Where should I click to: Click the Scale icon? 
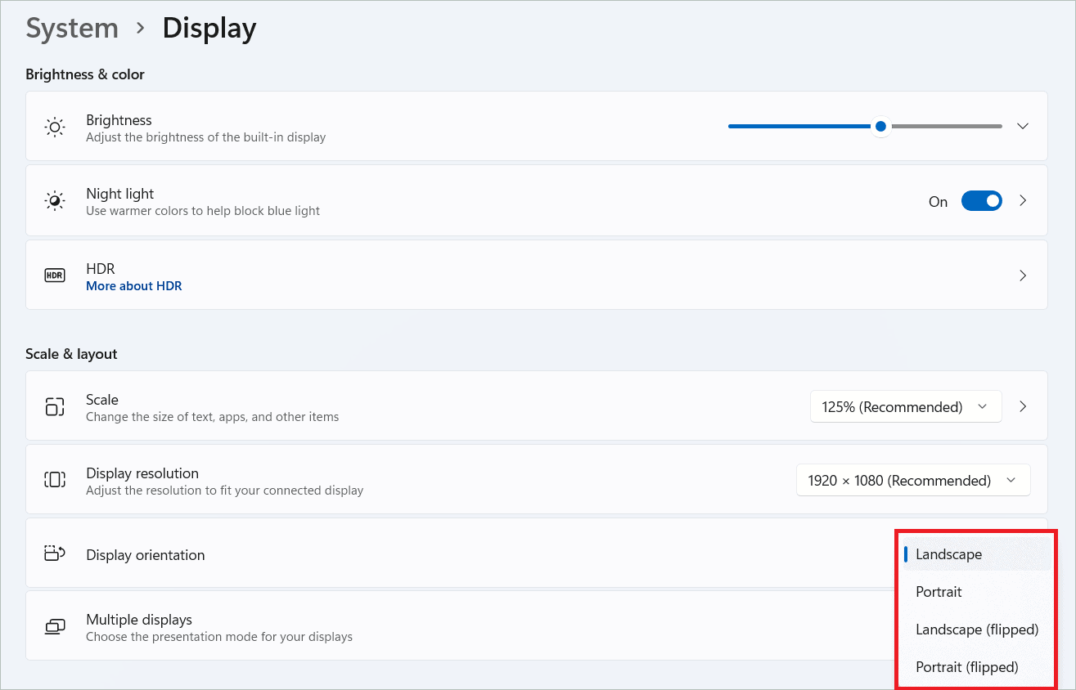click(x=55, y=406)
